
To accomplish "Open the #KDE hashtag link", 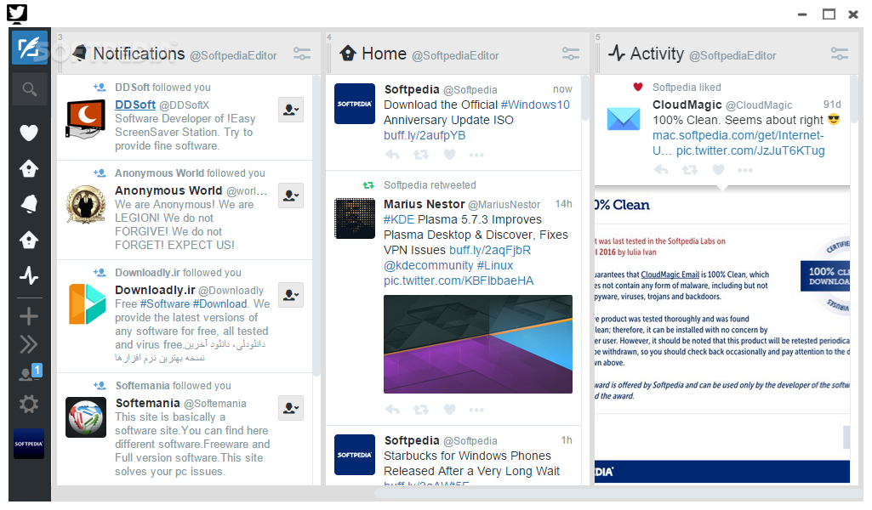I will click(399, 220).
